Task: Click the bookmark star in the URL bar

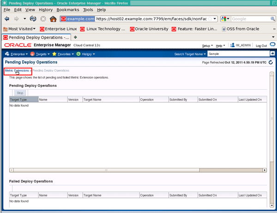Action: point(210,19)
